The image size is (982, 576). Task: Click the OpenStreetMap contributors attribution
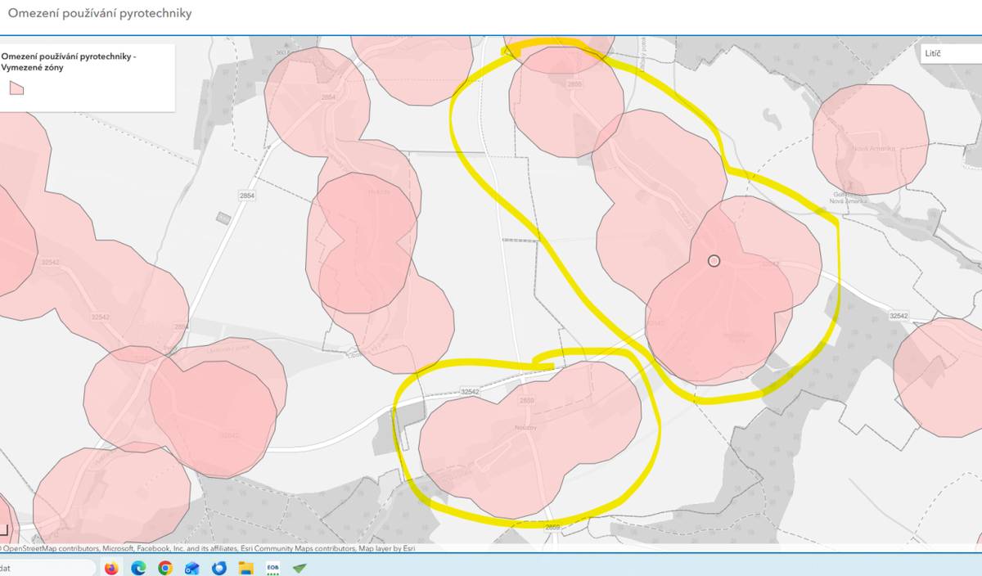click(49, 548)
